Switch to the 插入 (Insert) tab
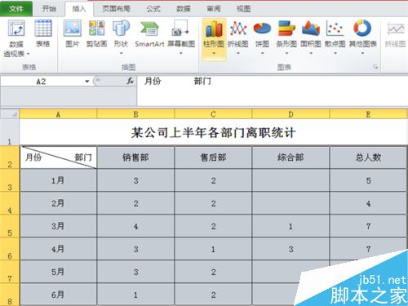 pos(79,9)
